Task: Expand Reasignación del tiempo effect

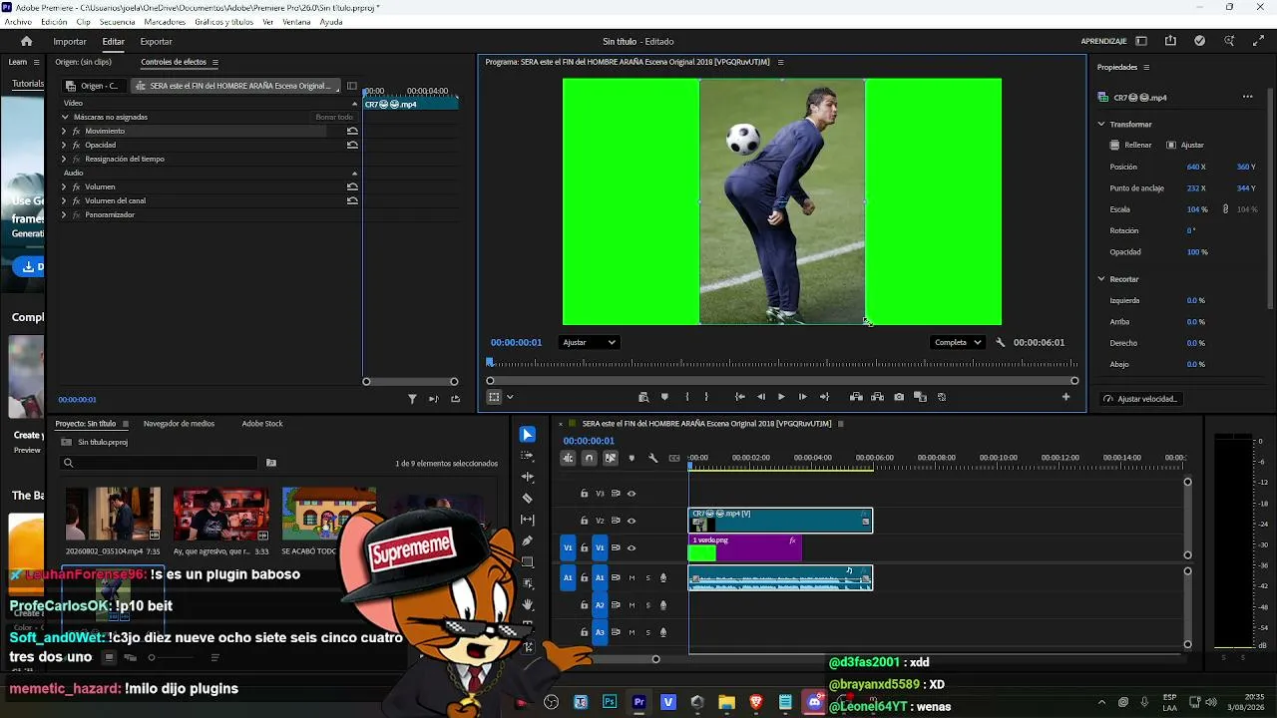Action: pos(64,159)
